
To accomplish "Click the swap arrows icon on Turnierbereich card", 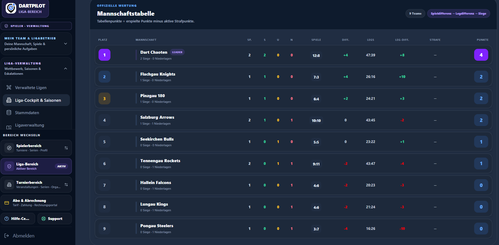I will 66,185.
